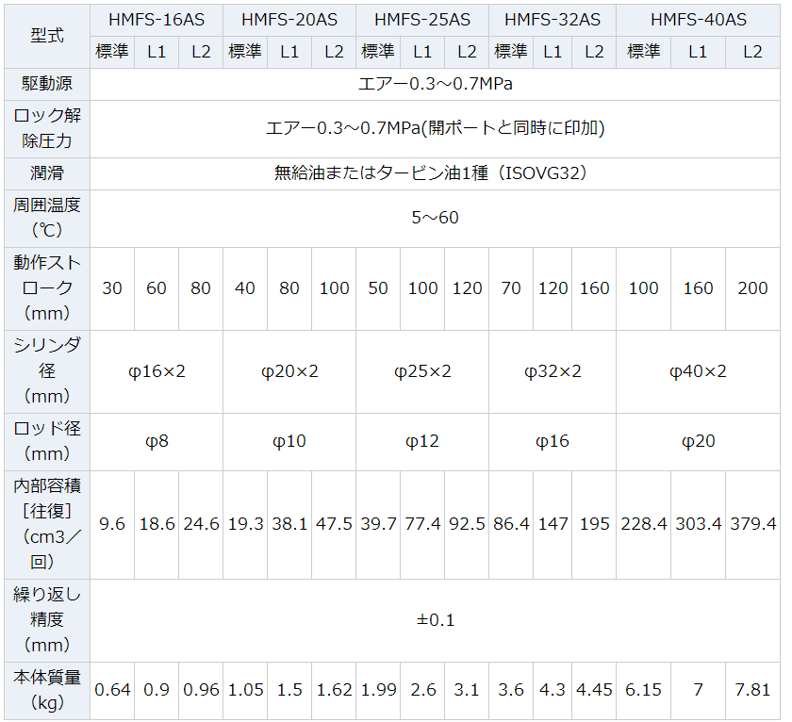Click the L1 subheader under HMFS-25AS

click(422, 52)
